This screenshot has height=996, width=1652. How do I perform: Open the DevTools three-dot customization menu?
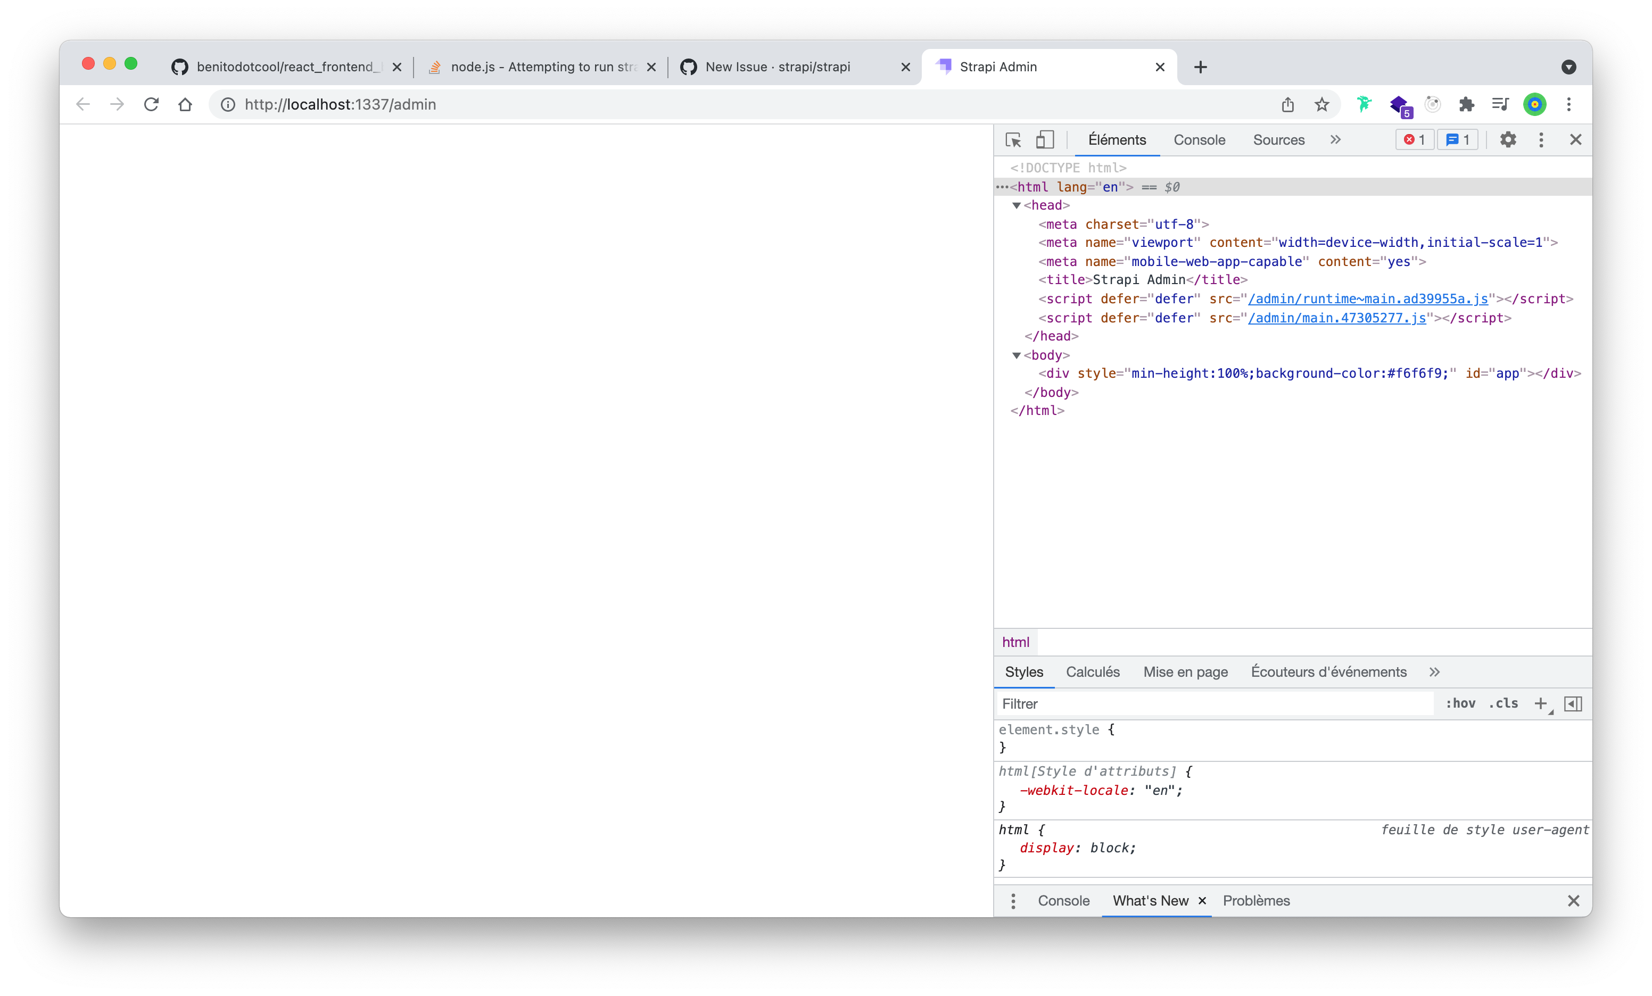1541,139
